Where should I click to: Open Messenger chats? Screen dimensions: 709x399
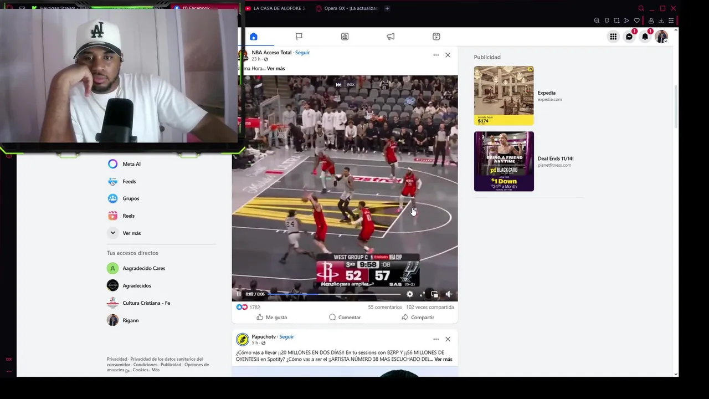(x=629, y=37)
